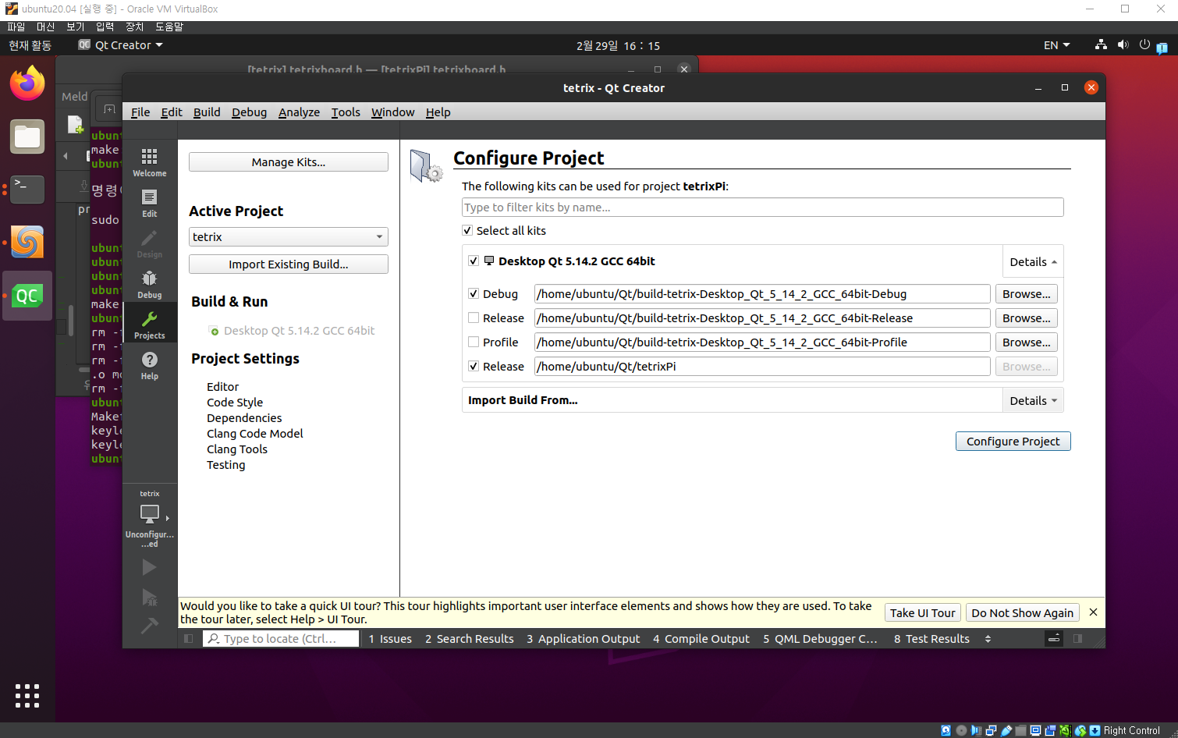Open the Active Project tetrix dropdown
Viewport: 1178px width, 738px height.
click(x=289, y=236)
